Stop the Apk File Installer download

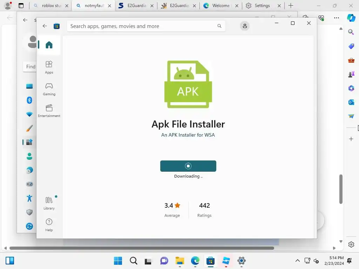pyautogui.click(x=188, y=166)
